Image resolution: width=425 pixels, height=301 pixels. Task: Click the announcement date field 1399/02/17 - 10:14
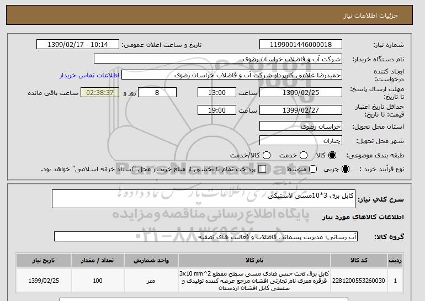point(78,45)
